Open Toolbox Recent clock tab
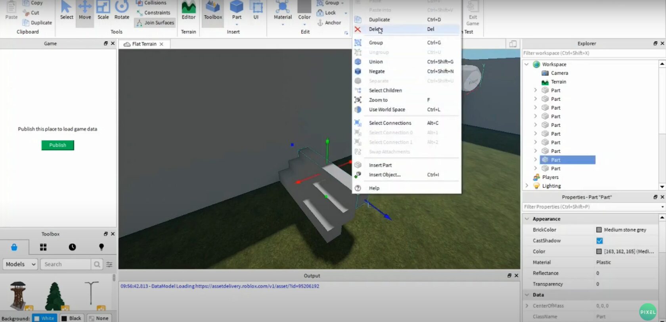666x322 pixels. click(72, 247)
